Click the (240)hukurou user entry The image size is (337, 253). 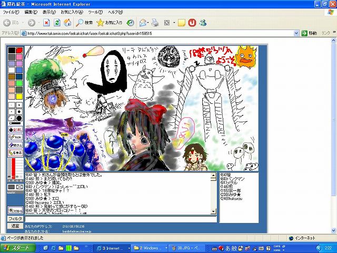pos(231,199)
